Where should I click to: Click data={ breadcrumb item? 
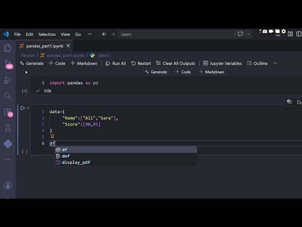coord(104,56)
